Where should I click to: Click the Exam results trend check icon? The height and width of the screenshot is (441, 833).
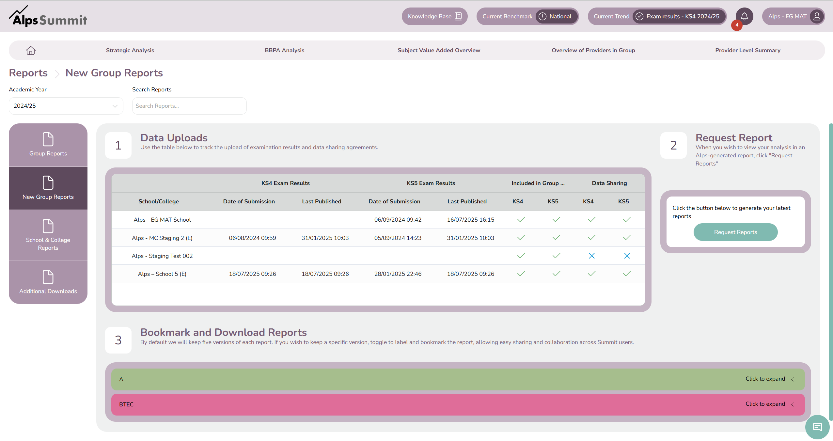[639, 16]
